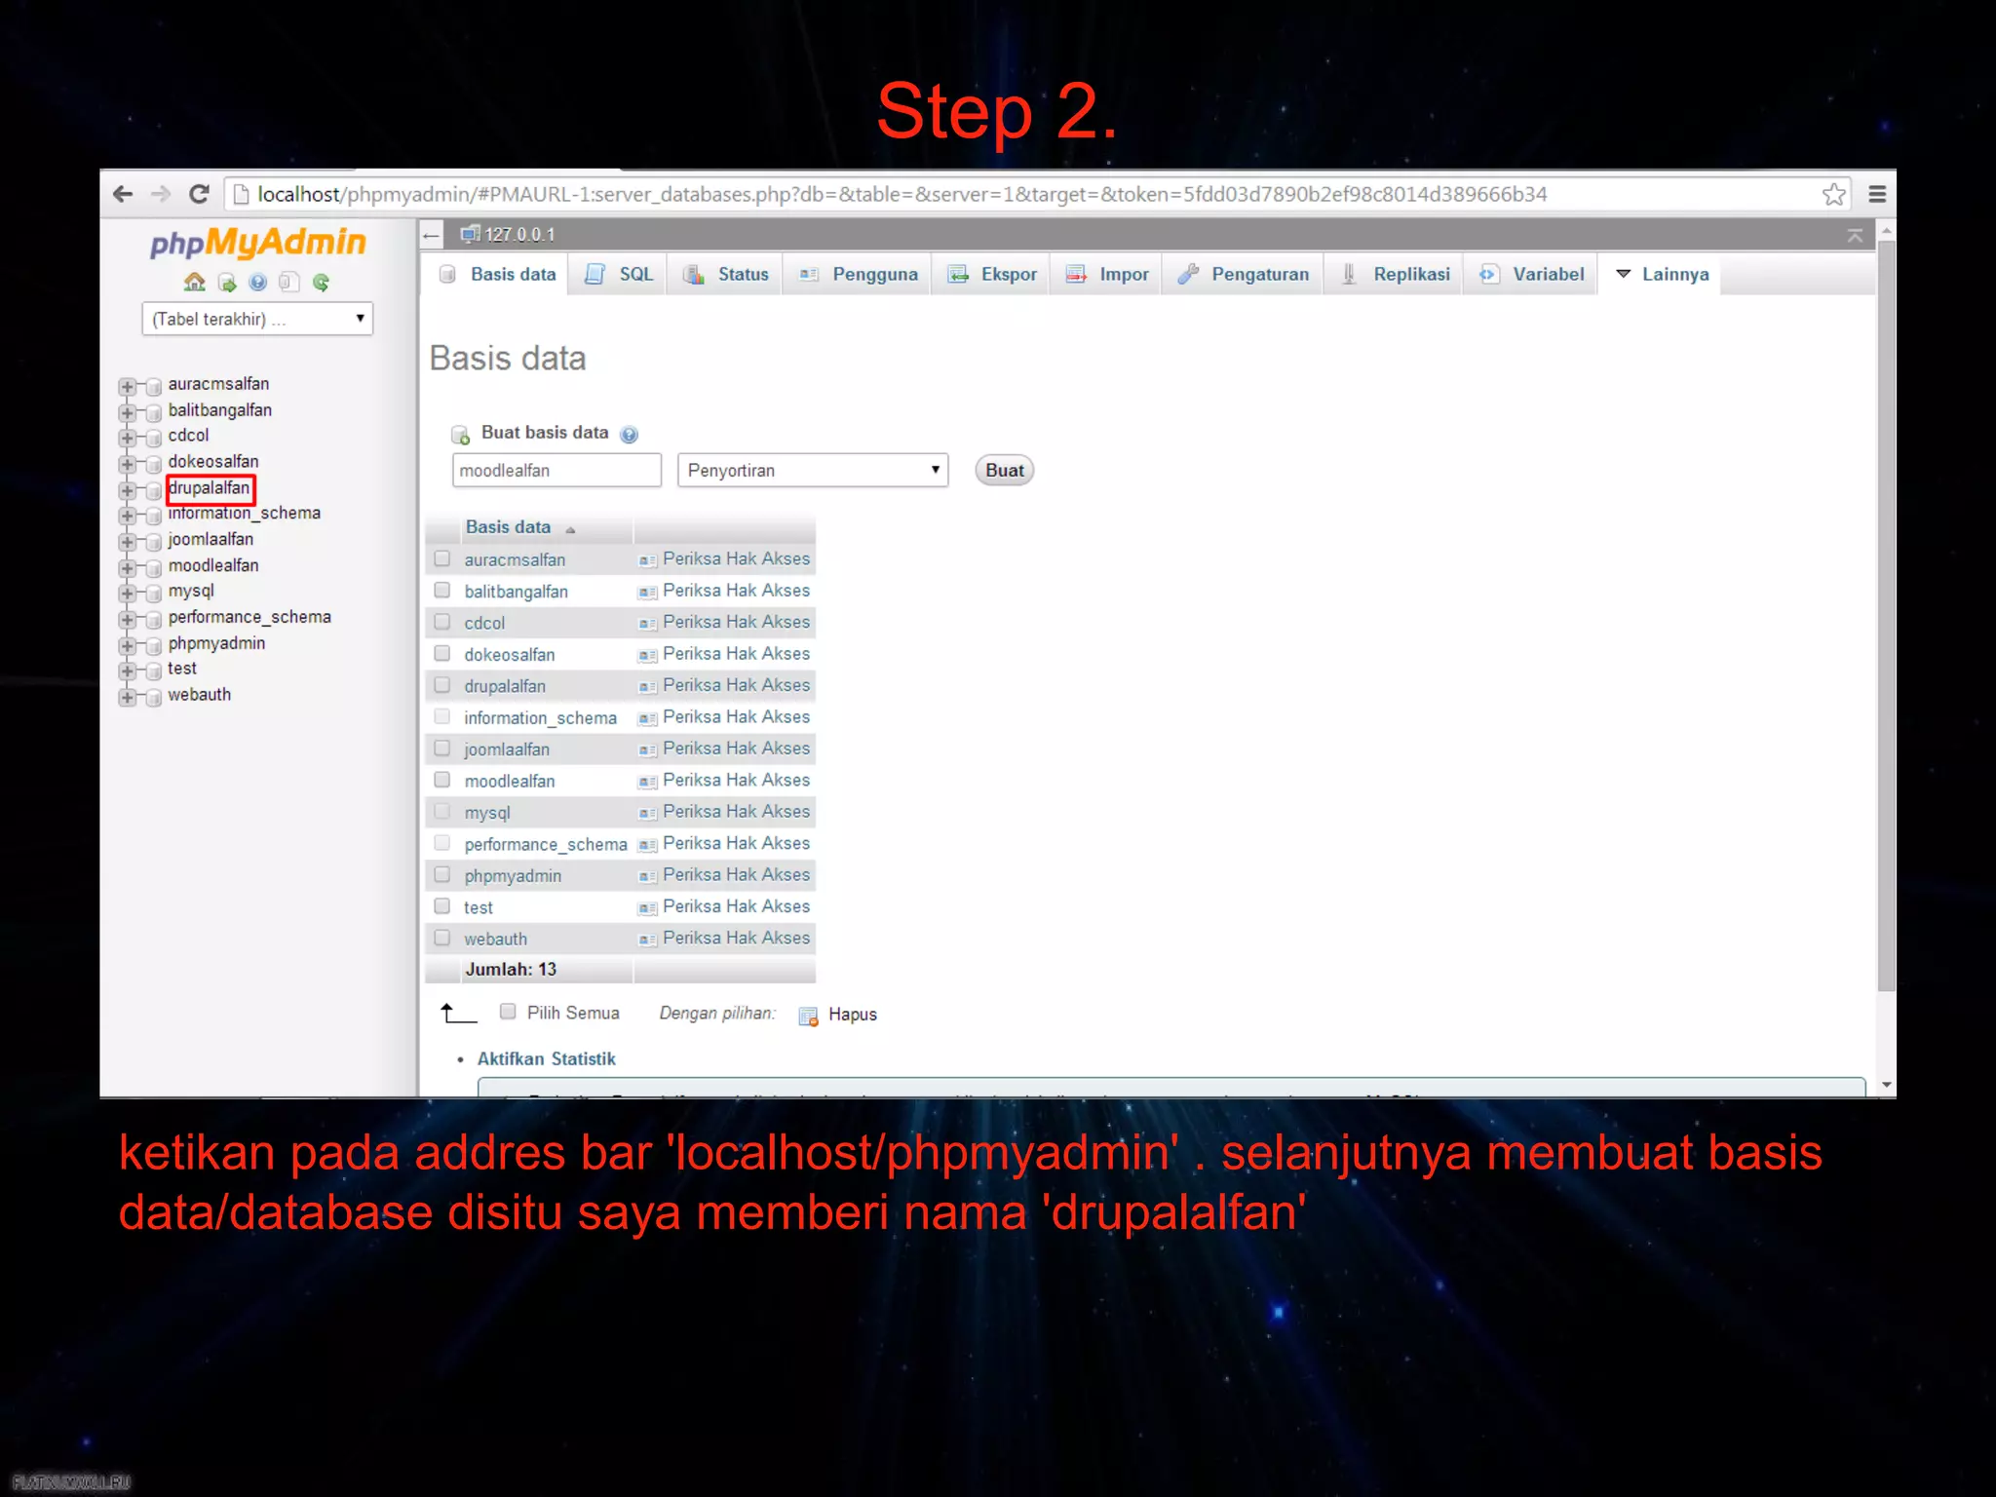The width and height of the screenshot is (1996, 1497).
Task: Click the Buat button
Action: coord(1004,471)
